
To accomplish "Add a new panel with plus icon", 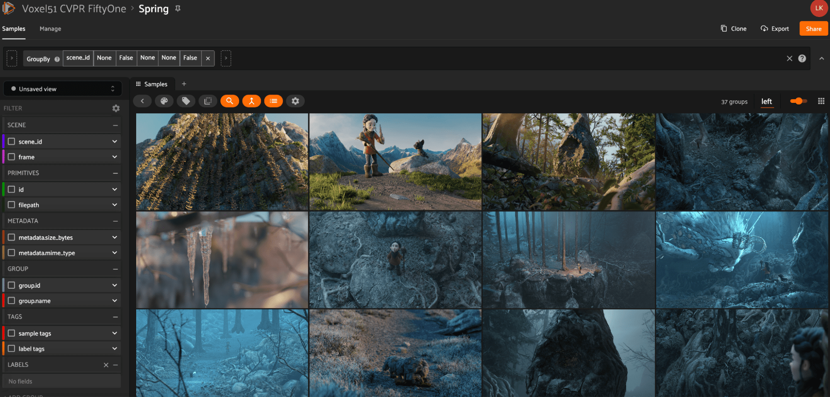I will pyautogui.click(x=184, y=84).
